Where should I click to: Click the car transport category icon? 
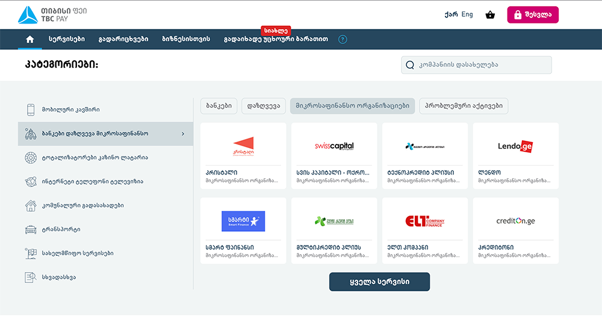click(x=31, y=229)
